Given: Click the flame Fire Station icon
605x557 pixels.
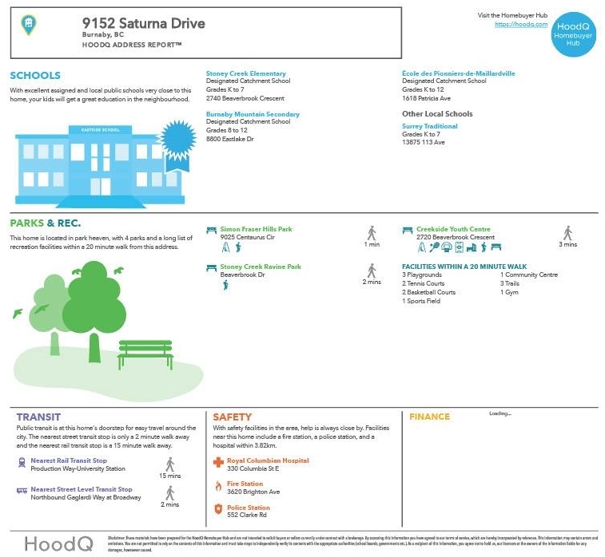Looking at the screenshot, I should (x=218, y=486).
